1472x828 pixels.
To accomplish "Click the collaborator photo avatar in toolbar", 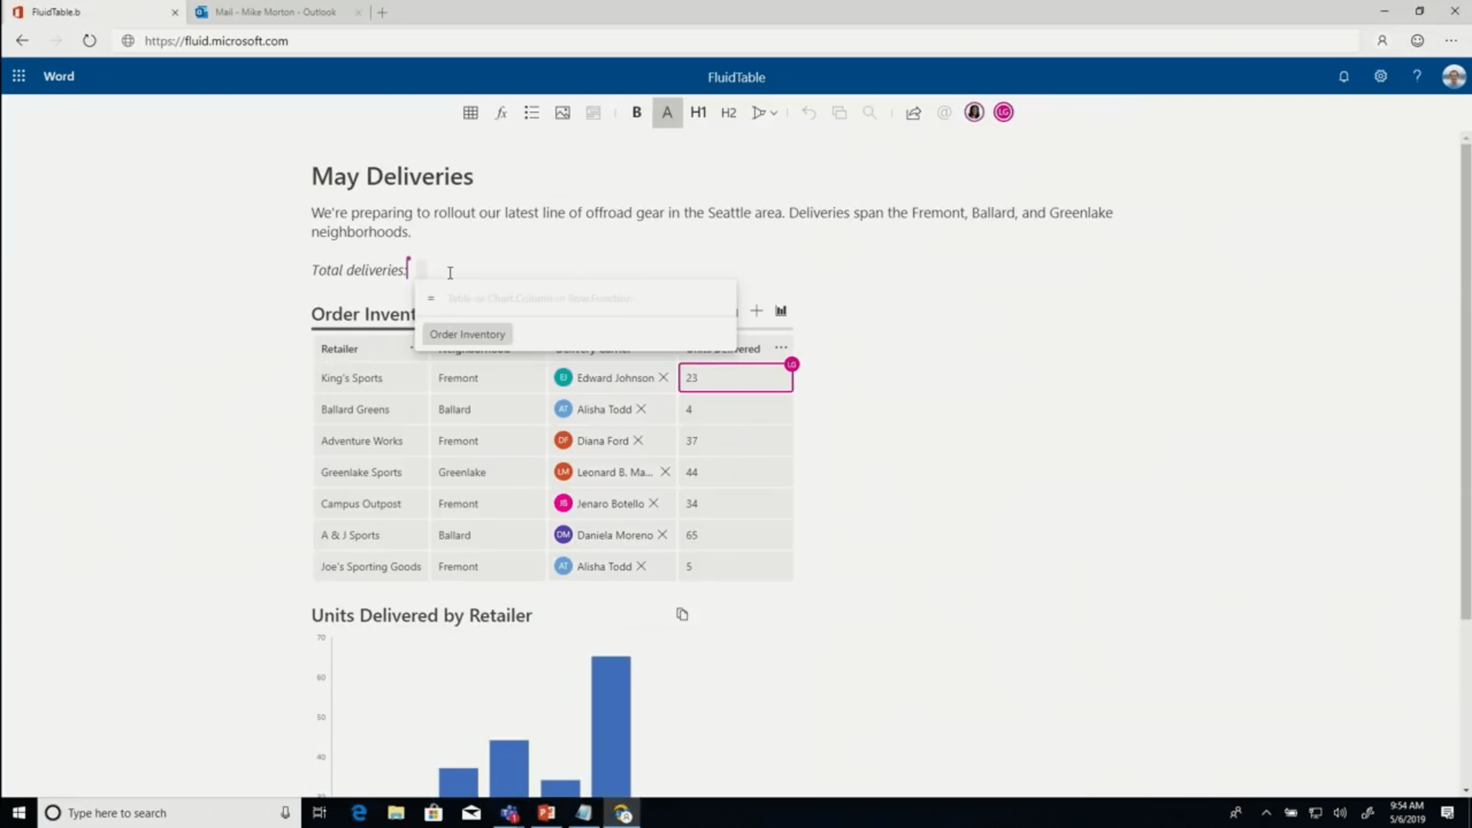I will pyautogui.click(x=974, y=112).
